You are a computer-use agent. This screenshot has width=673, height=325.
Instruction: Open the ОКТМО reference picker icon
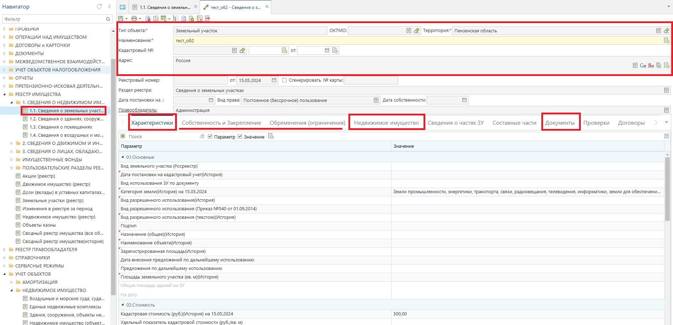coord(409,31)
